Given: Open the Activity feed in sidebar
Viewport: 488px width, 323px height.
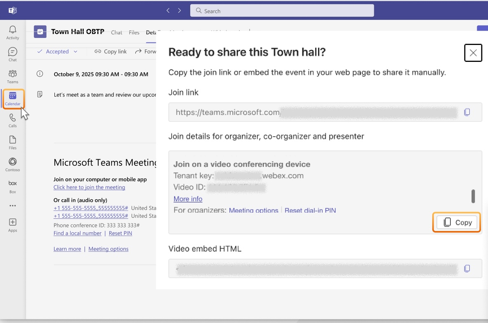Looking at the screenshot, I should click(12, 33).
